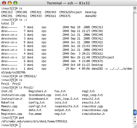Click file name simulatorAux.cpp
137x128 pixels.
coord(95,110)
